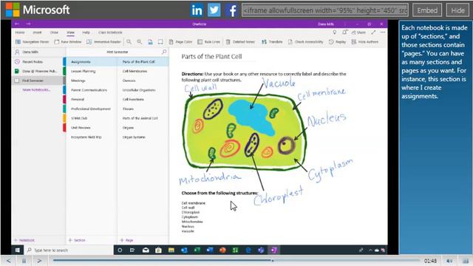Click the More Notebooks link
The image size is (473, 266).
(36, 89)
